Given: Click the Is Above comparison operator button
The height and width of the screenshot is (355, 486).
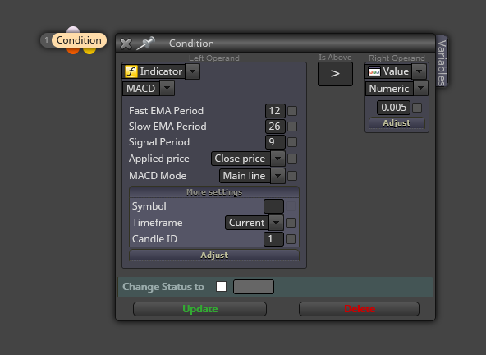Looking at the screenshot, I should click(335, 74).
